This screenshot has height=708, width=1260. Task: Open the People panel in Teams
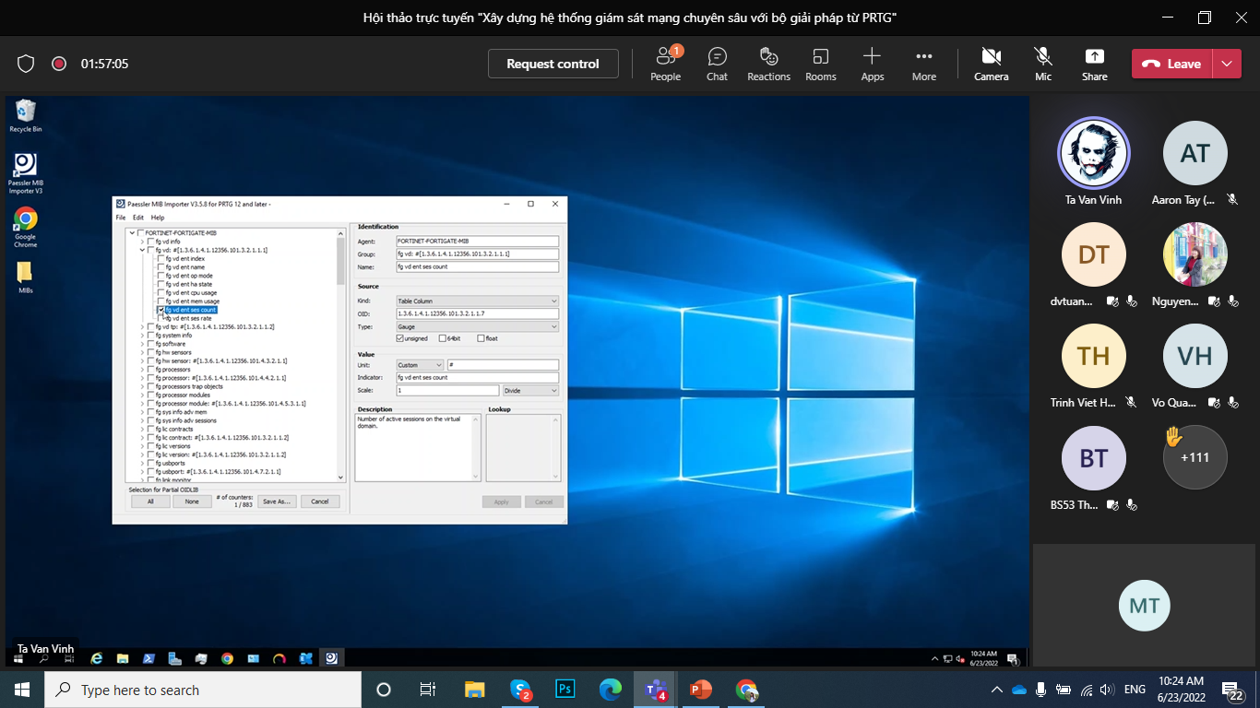665,64
